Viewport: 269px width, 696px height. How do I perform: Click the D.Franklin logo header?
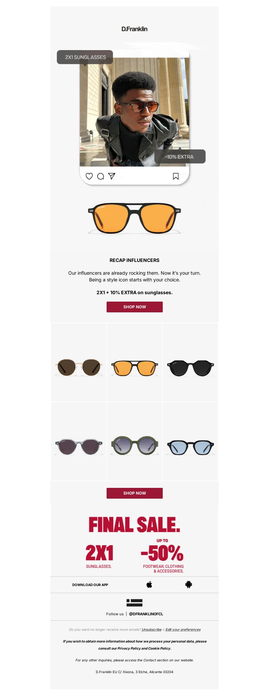pyautogui.click(x=134, y=29)
